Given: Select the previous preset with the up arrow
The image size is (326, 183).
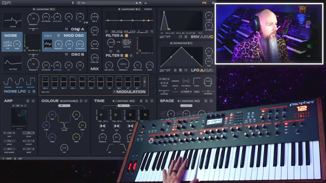Looking at the screenshot, I should point(137,3).
